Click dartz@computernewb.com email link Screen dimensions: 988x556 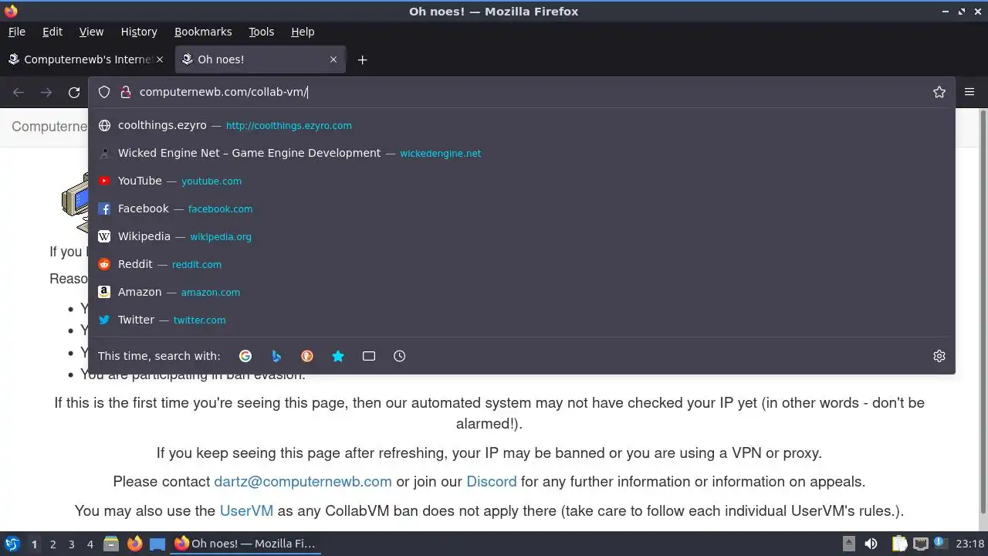303,481
